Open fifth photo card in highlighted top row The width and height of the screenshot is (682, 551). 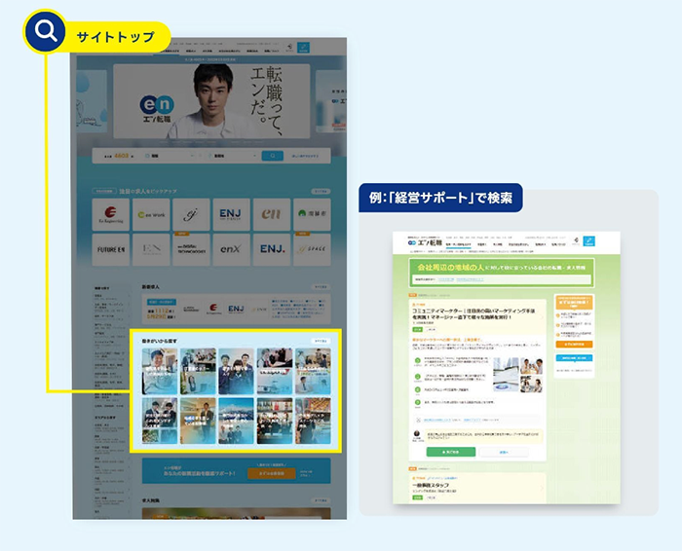(x=313, y=371)
